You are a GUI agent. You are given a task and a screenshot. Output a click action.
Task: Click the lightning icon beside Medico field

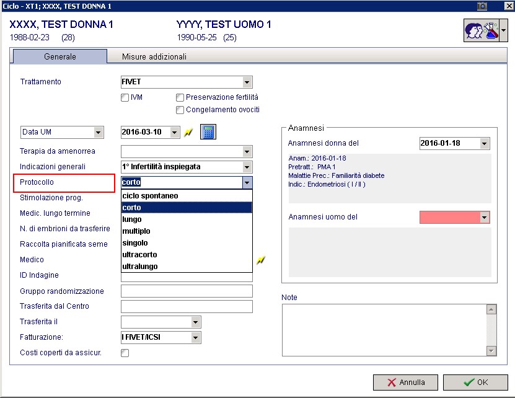coord(261,260)
